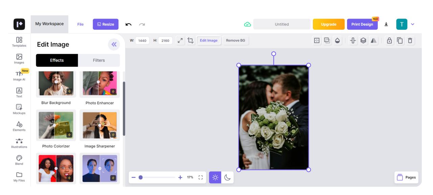Click the wedding photo on canvas

pyautogui.click(x=274, y=117)
